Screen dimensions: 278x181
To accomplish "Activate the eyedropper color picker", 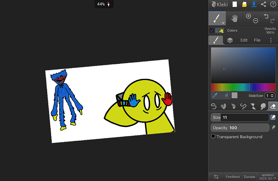I will 215,96.
